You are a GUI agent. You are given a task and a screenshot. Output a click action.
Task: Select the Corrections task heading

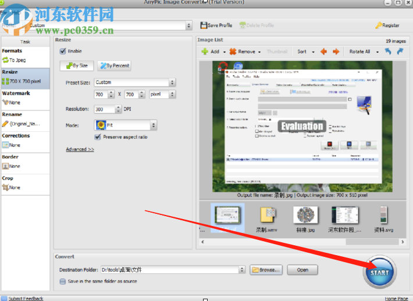click(16, 136)
